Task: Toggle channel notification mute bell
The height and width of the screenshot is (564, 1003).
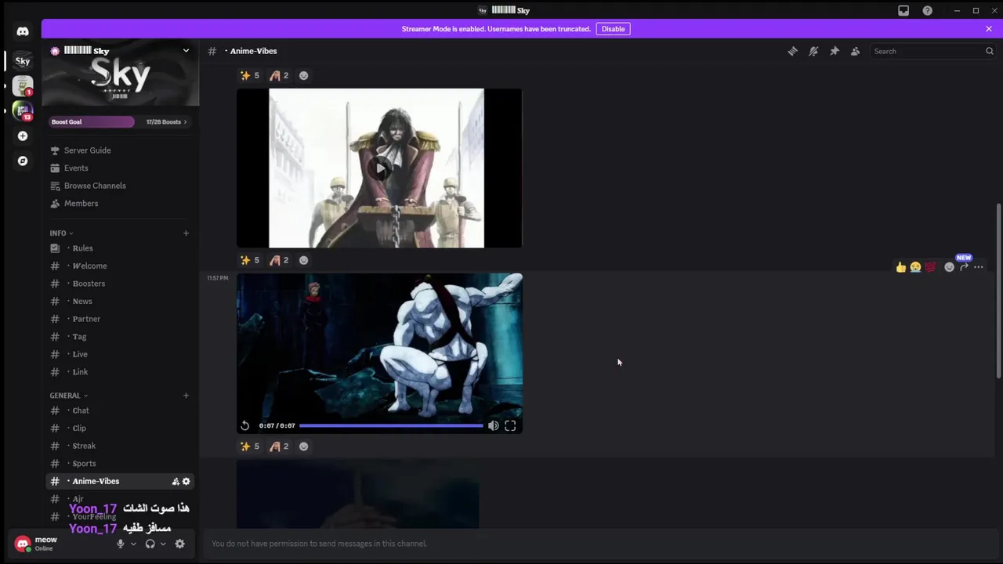Action: point(813,51)
